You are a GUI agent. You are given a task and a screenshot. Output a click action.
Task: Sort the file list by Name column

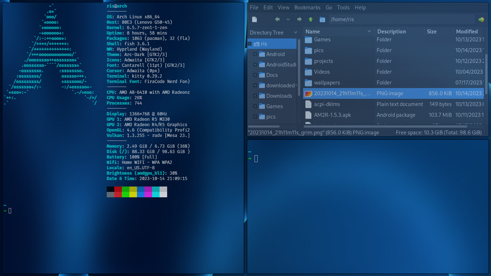tap(339, 32)
